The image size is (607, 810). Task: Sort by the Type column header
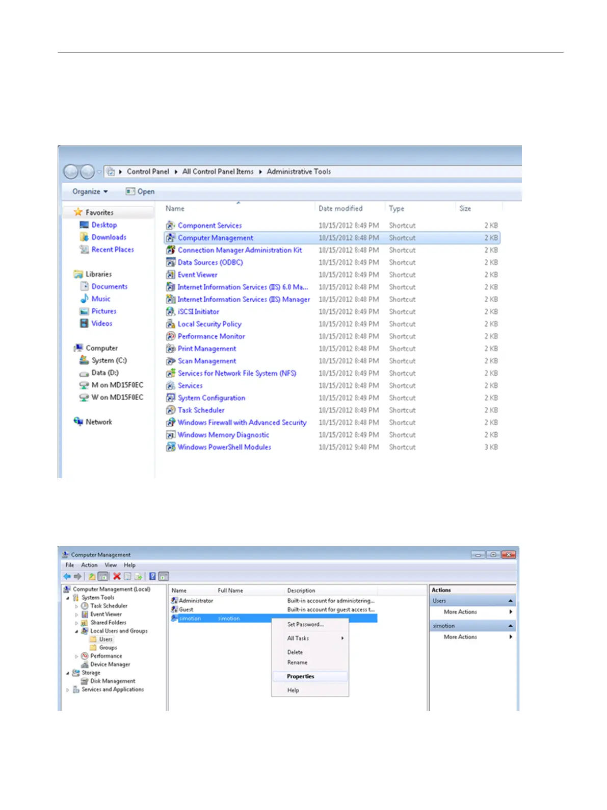(x=397, y=208)
